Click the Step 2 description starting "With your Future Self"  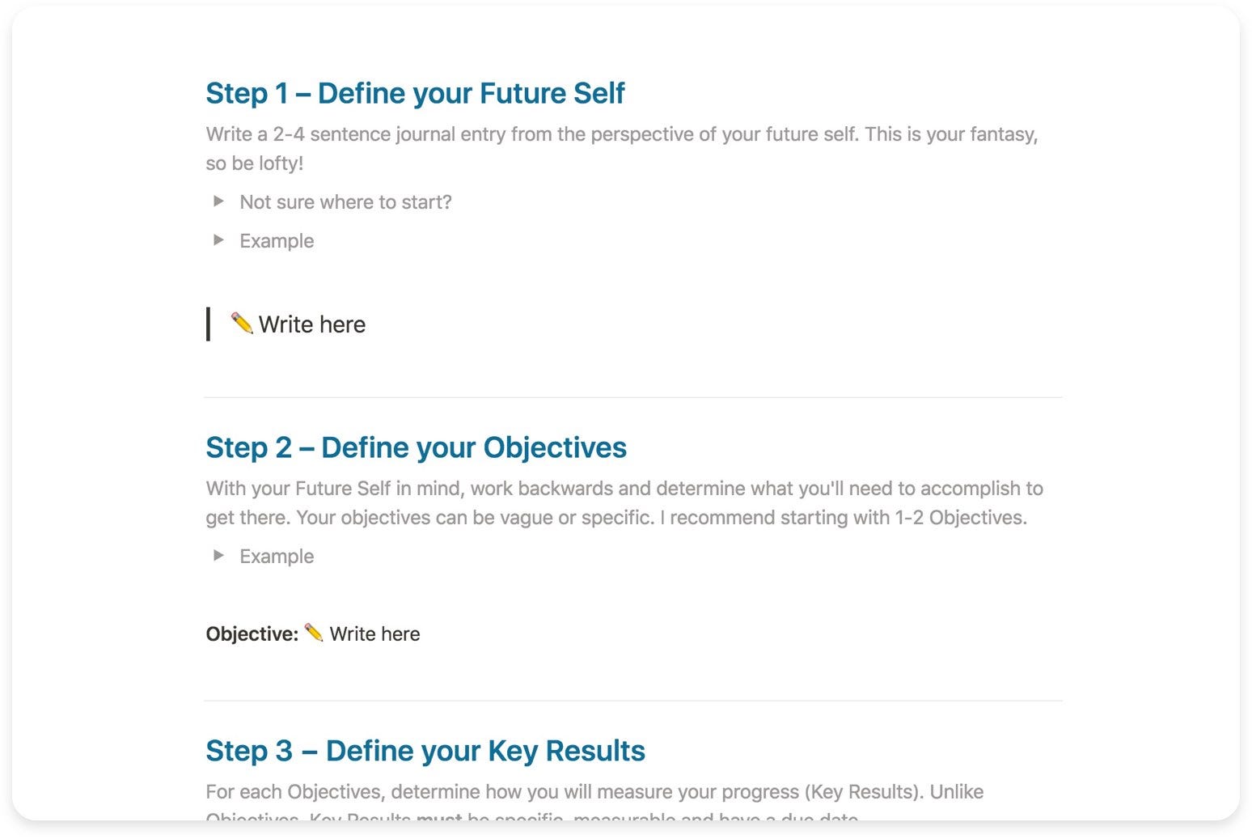[624, 503]
